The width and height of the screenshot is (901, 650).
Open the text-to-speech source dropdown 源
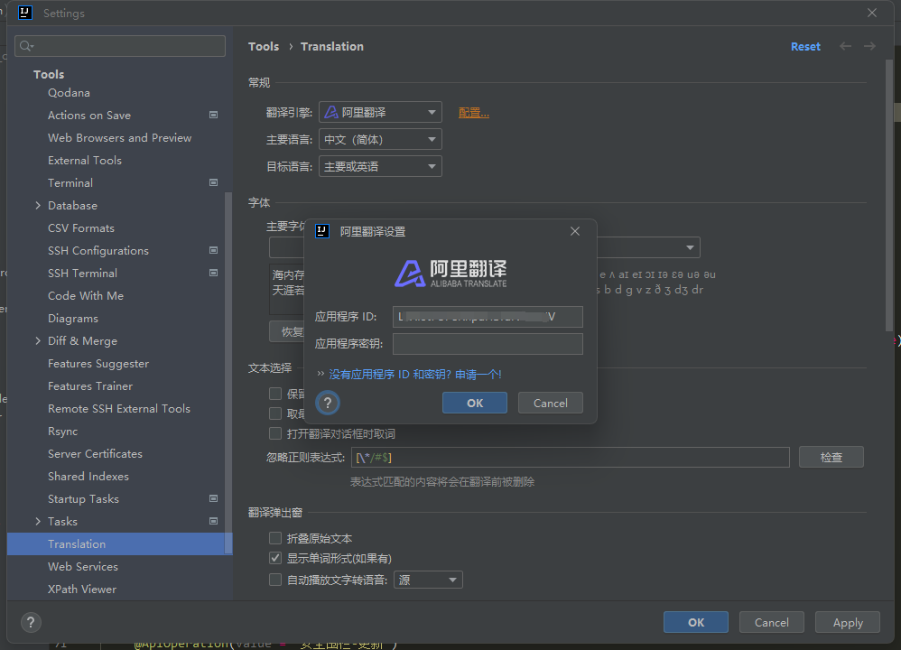point(428,580)
